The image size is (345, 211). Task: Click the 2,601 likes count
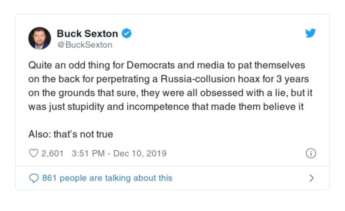pyautogui.click(x=52, y=153)
